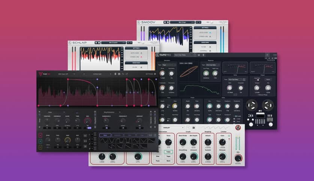This screenshot has height=181, width=314.
Task: Click the A/B compare buttons in Smoov
Action: click(x=166, y=22)
